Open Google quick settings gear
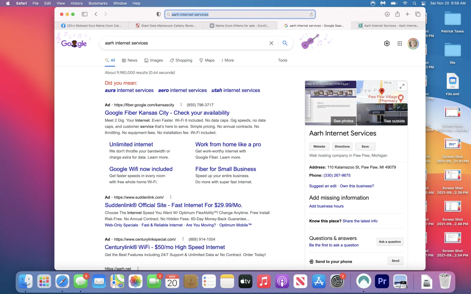 tap(387, 44)
